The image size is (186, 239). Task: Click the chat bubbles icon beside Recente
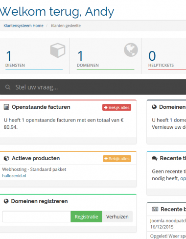coord(155,158)
